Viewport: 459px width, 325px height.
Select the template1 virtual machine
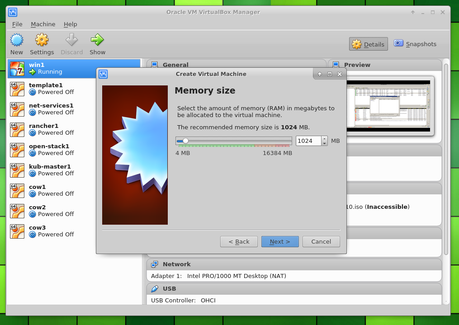[x=74, y=89]
